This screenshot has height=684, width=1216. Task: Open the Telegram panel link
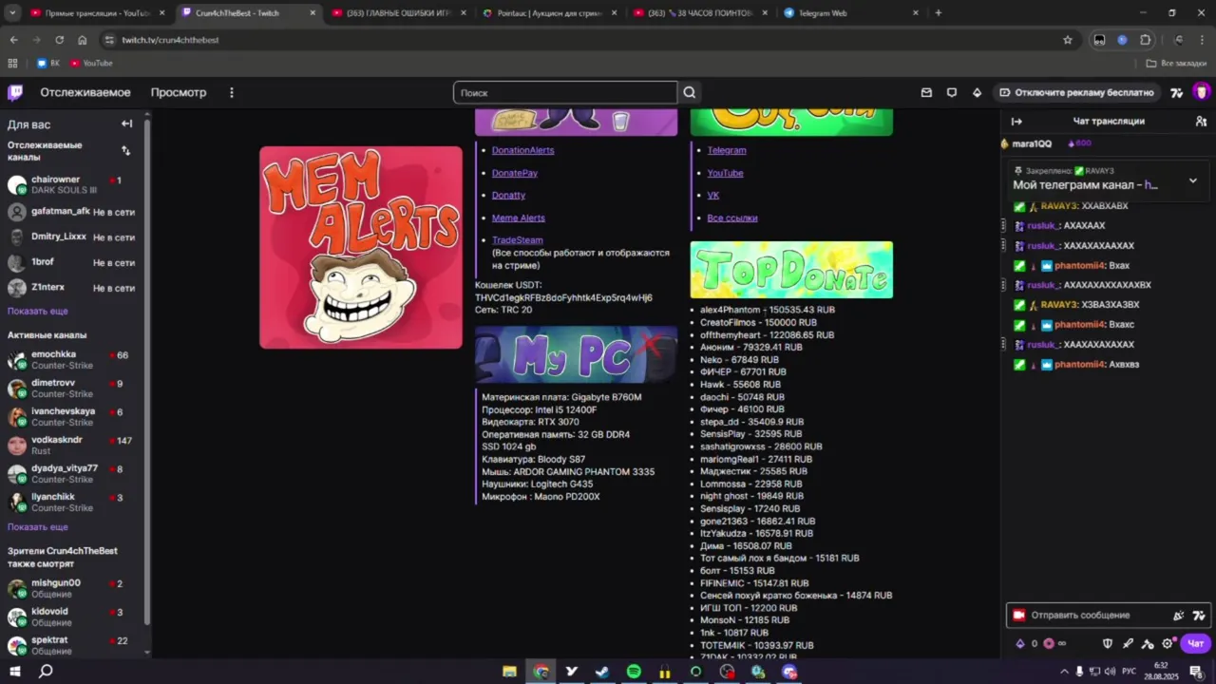(x=727, y=150)
